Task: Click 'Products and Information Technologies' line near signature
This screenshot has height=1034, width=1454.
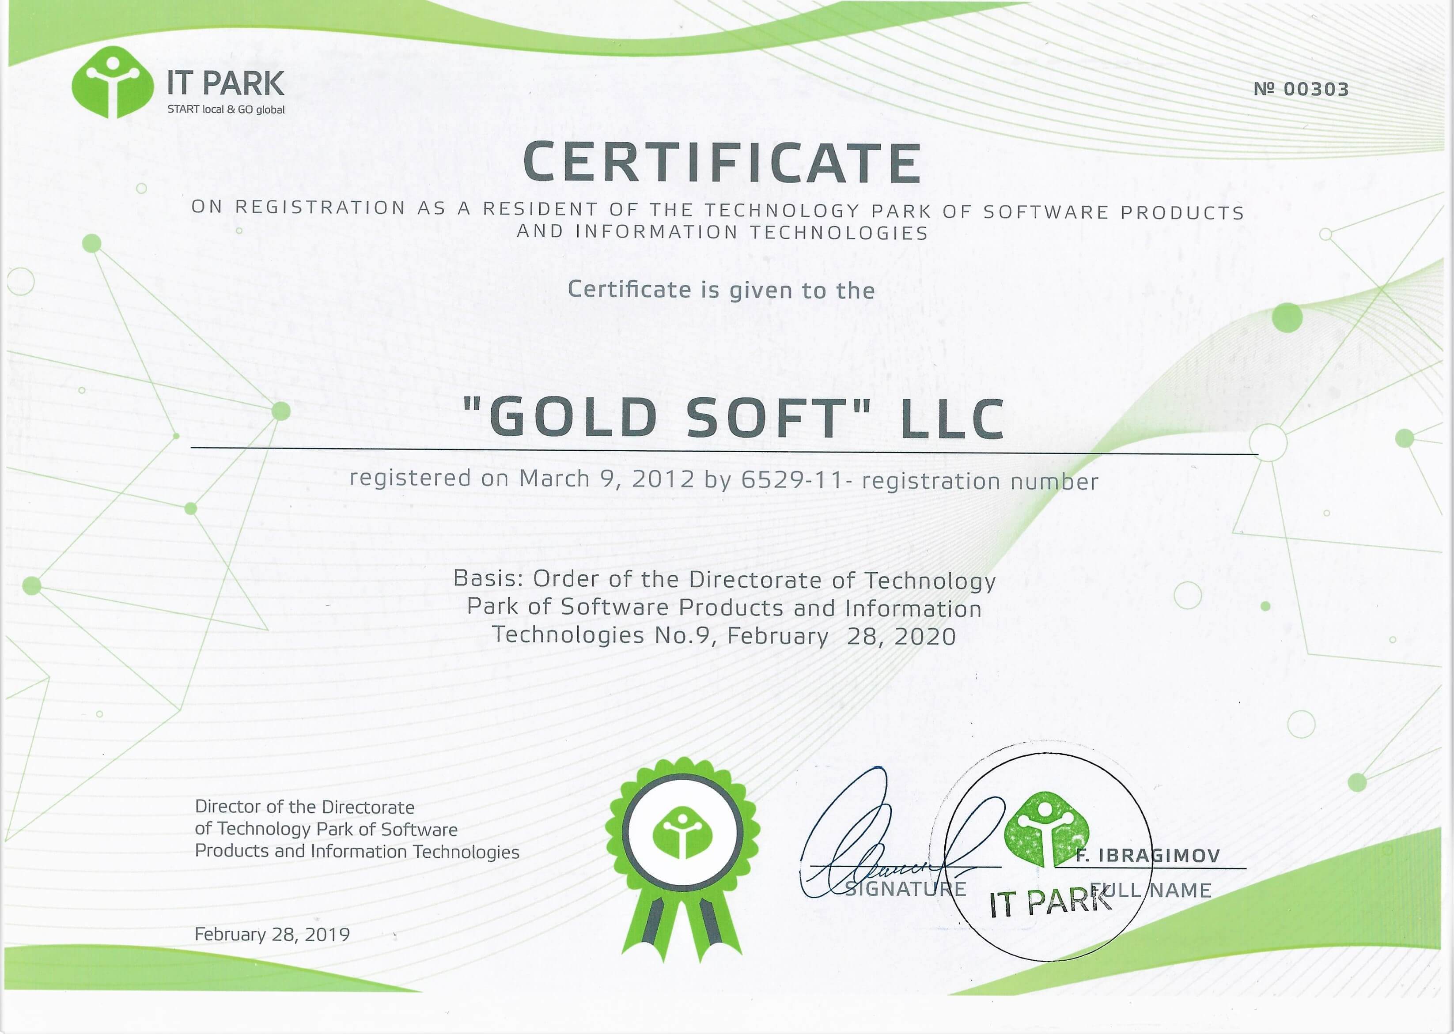Action: pos(357,851)
